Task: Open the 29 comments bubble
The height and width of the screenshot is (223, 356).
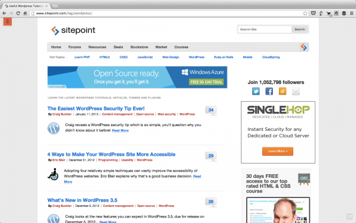Action: tap(211, 156)
